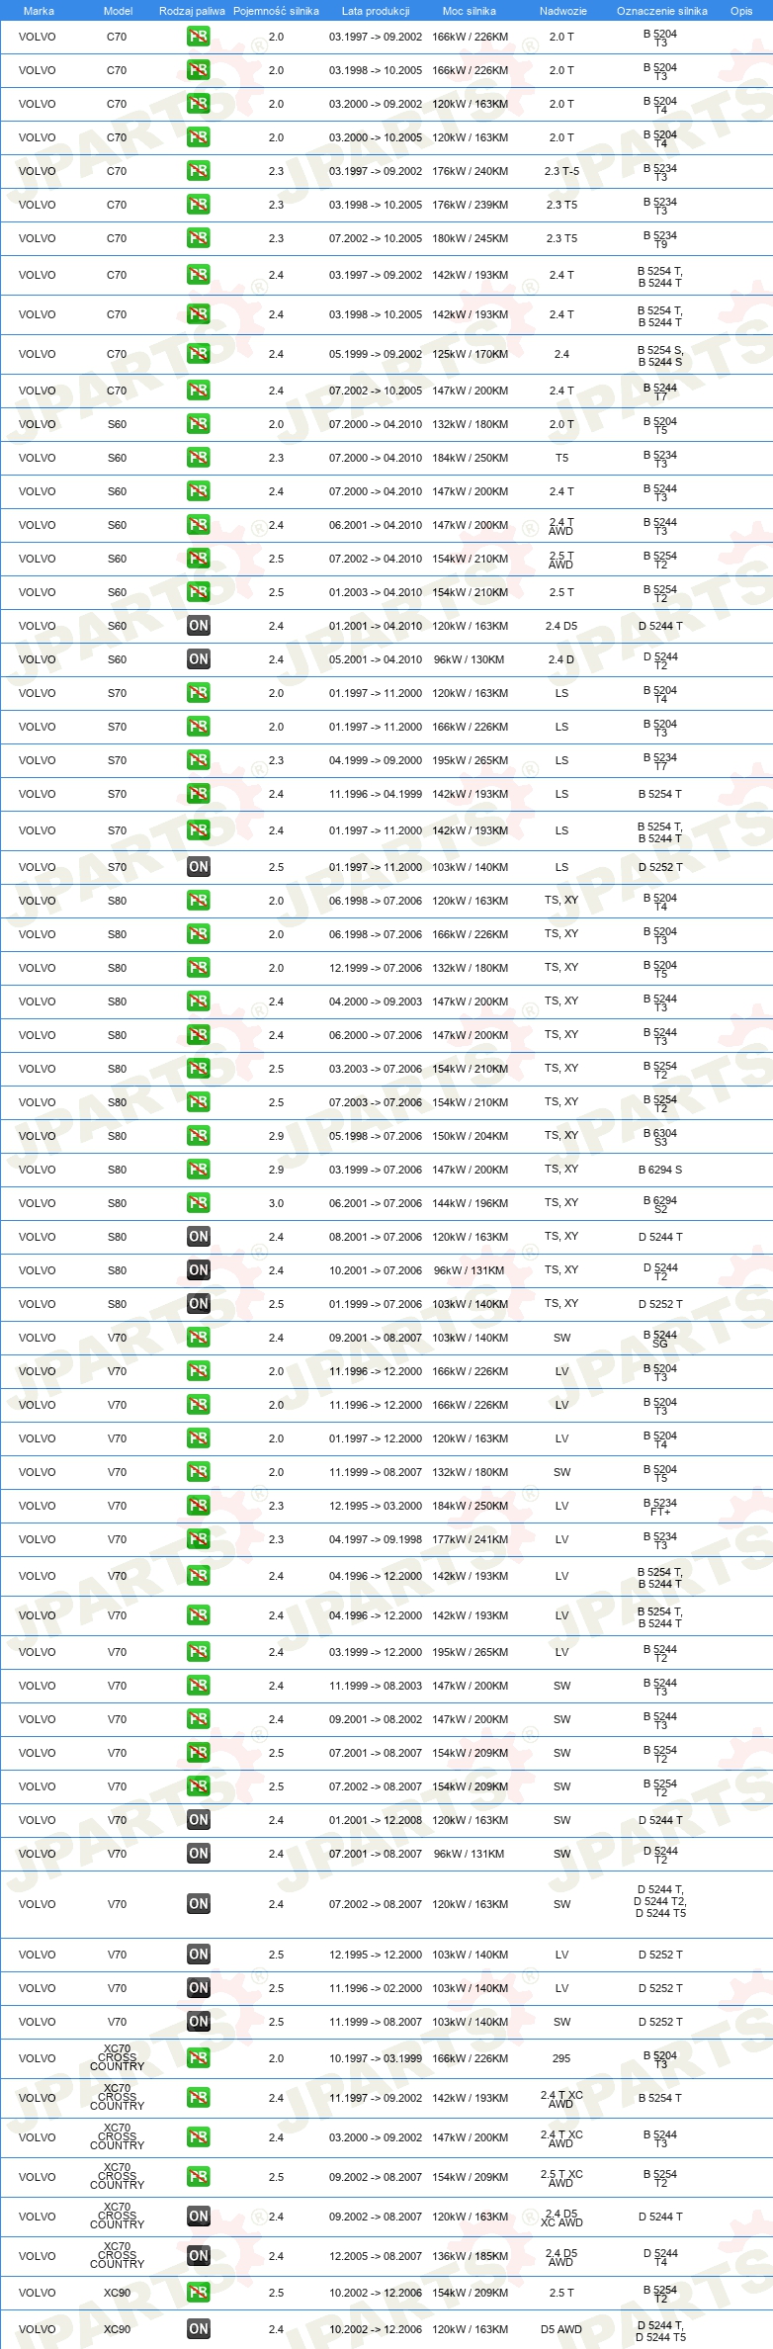
Task: Click petrol icon in V70 195kW/265KM row
Action: (198, 1652)
